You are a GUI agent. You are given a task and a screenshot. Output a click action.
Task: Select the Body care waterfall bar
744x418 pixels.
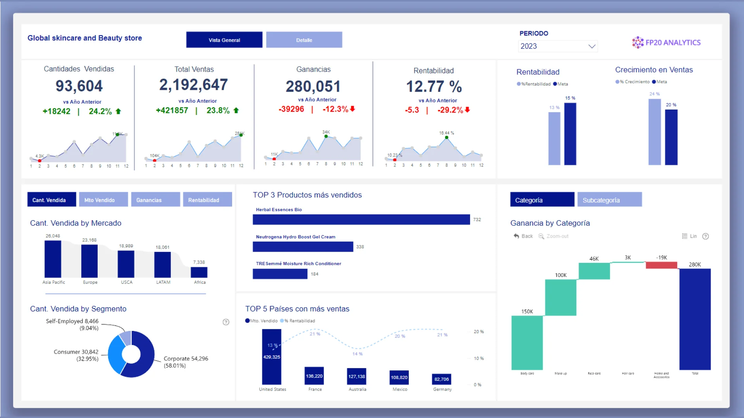pos(527,343)
